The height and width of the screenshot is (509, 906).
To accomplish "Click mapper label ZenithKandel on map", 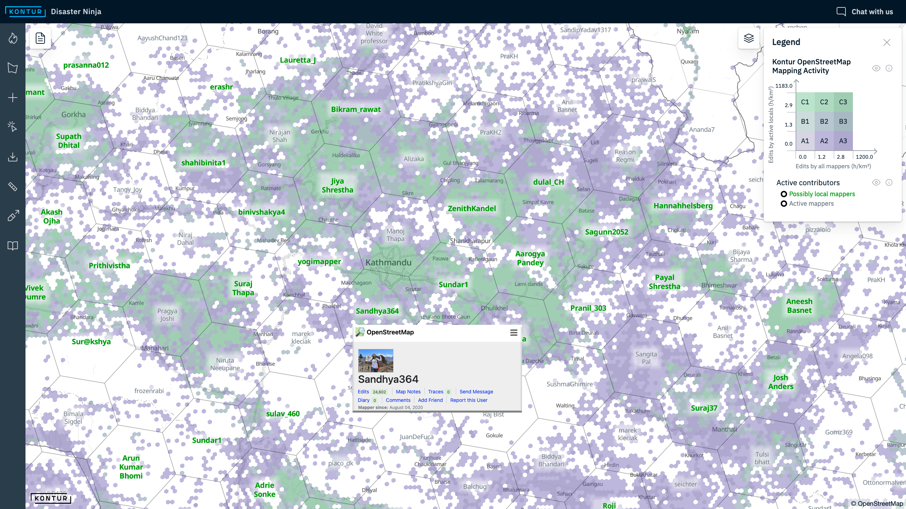I will (x=472, y=209).
